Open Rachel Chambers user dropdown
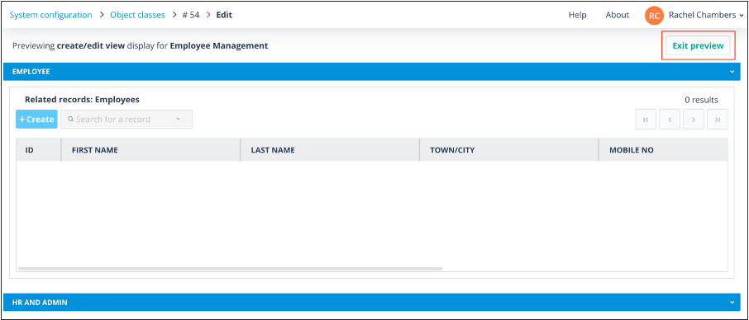749x320 pixels. point(706,15)
